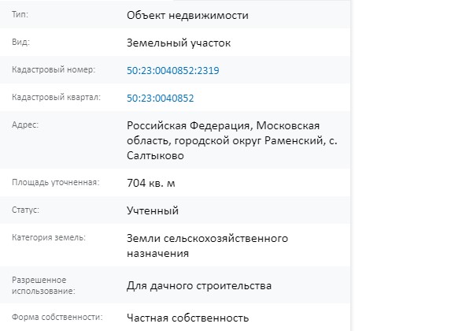Click the 'Статус:' field label
Viewport: 451px width, 331px height.
pos(25,210)
